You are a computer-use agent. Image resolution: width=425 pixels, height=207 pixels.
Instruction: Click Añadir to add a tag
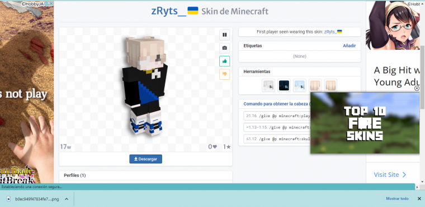349,46
